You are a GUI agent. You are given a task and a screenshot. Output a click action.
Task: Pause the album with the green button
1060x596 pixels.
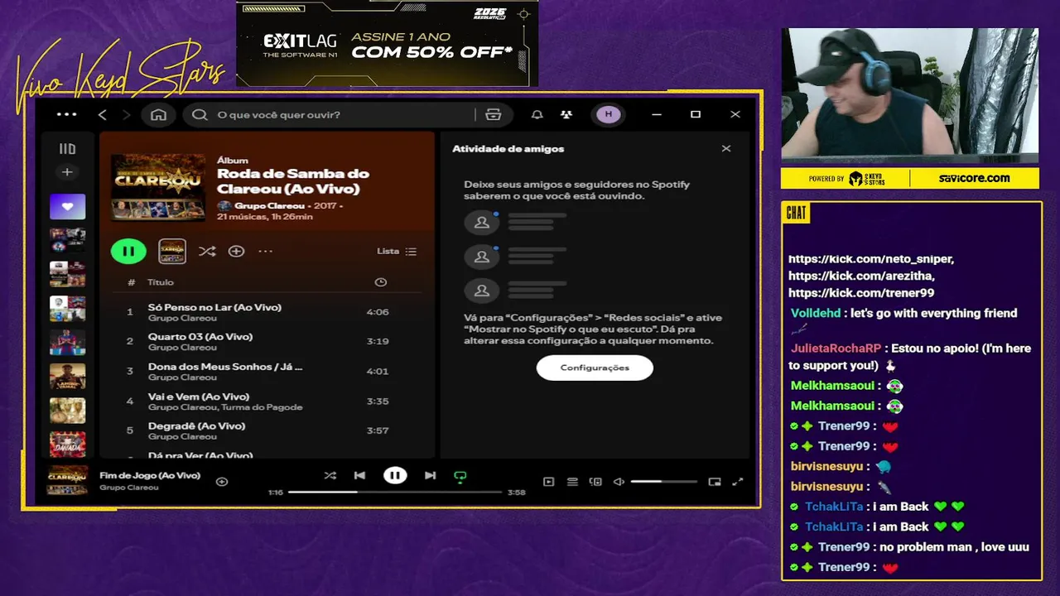pos(128,251)
